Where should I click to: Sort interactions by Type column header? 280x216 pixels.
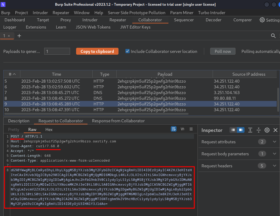[x=104, y=74]
